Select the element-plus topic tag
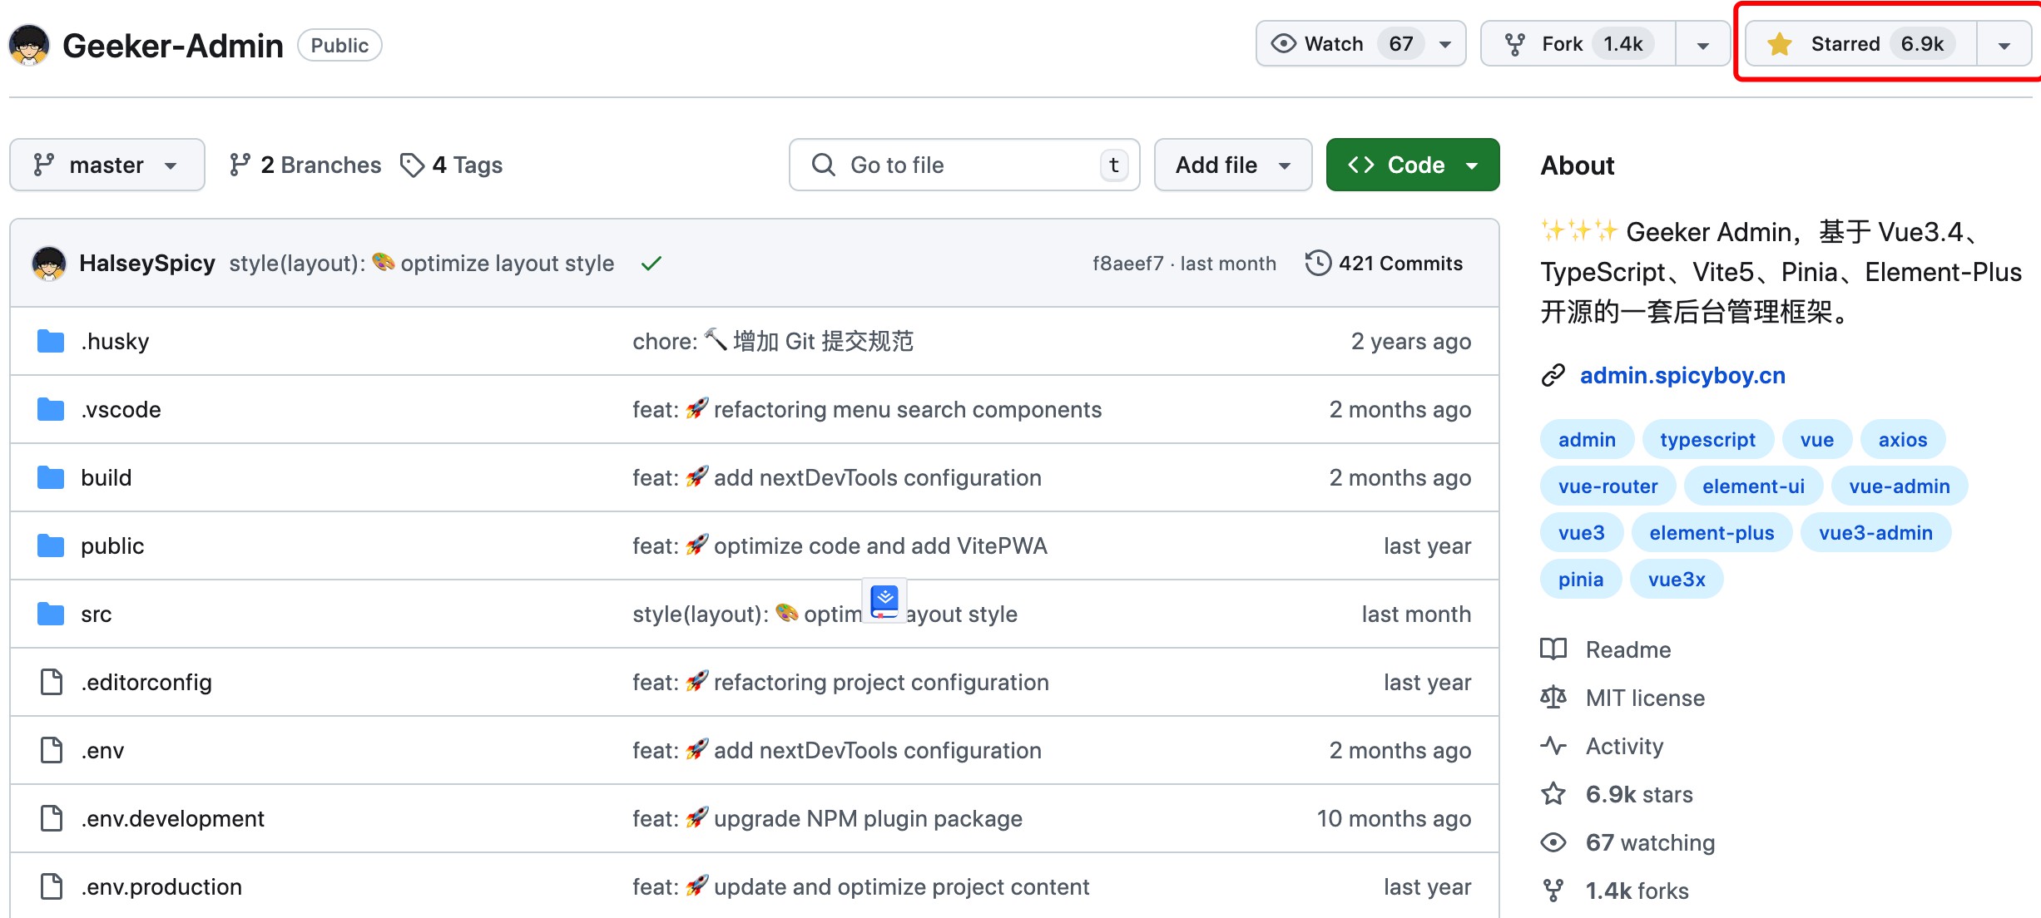This screenshot has width=2041, height=918. tap(1712, 532)
